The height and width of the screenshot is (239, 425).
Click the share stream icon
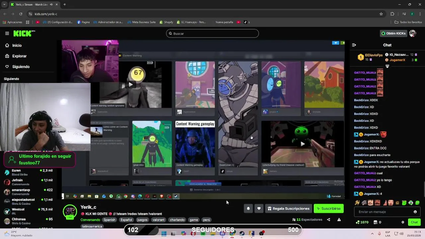pos(328,220)
